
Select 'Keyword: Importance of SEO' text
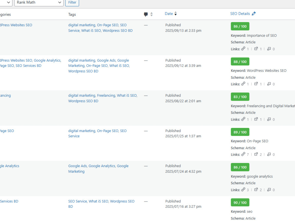[x=254, y=36]
